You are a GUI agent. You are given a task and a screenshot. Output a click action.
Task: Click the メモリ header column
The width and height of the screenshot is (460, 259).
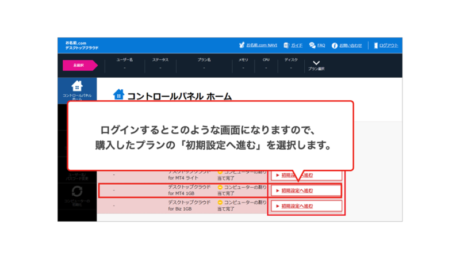[243, 60]
